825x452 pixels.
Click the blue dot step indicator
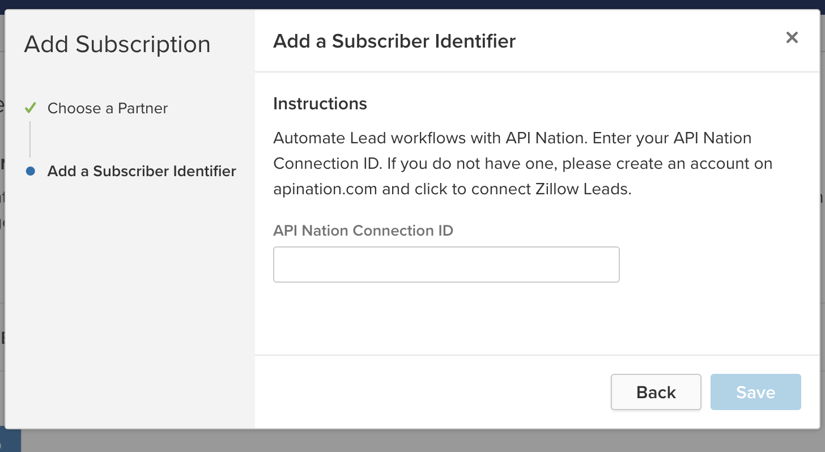pos(31,171)
